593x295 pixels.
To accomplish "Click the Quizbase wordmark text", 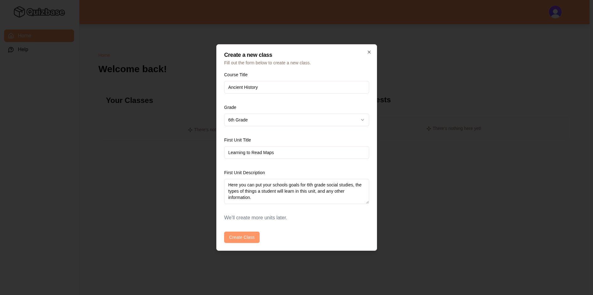I will [46, 12].
